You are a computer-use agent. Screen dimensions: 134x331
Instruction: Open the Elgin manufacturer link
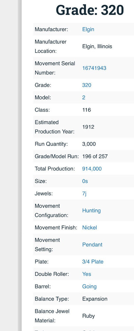point(88,29)
